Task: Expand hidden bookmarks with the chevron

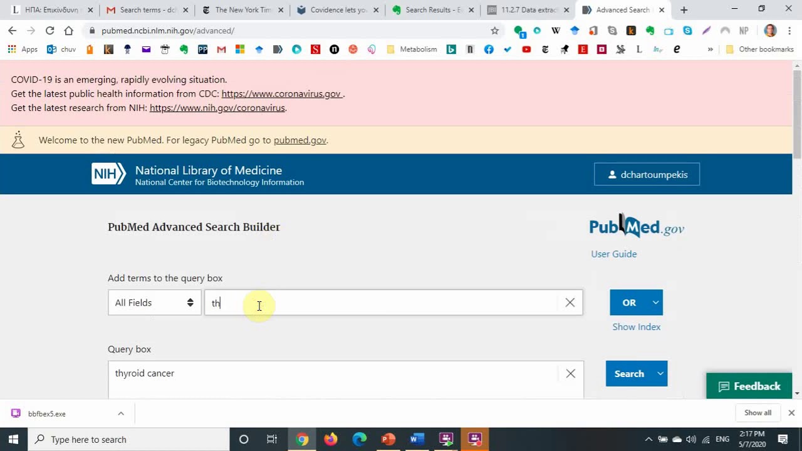Action: (710, 49)
